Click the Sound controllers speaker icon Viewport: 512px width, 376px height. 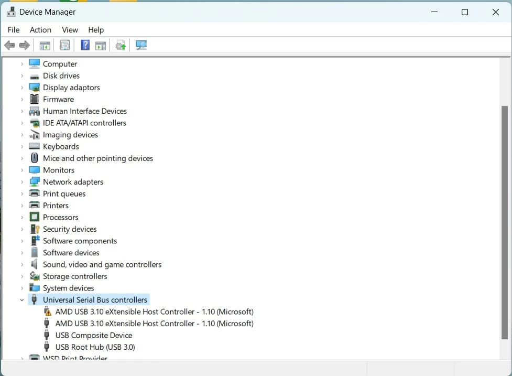(x=34, y=264)
